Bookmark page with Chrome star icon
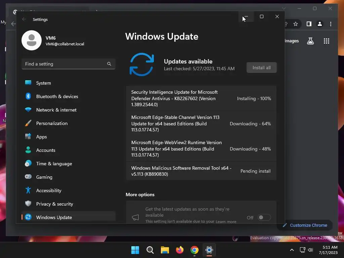The width and height of the screenshot is (344, 258). click(296, 24)
